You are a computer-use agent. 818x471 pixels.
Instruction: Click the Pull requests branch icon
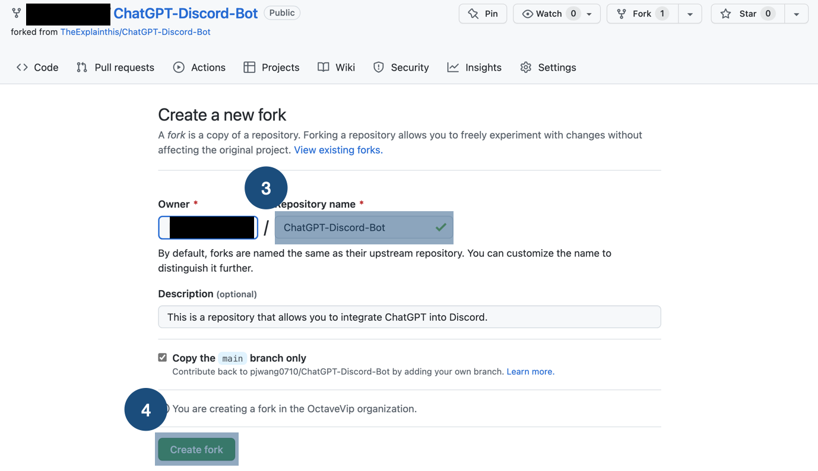pos(81,67)
